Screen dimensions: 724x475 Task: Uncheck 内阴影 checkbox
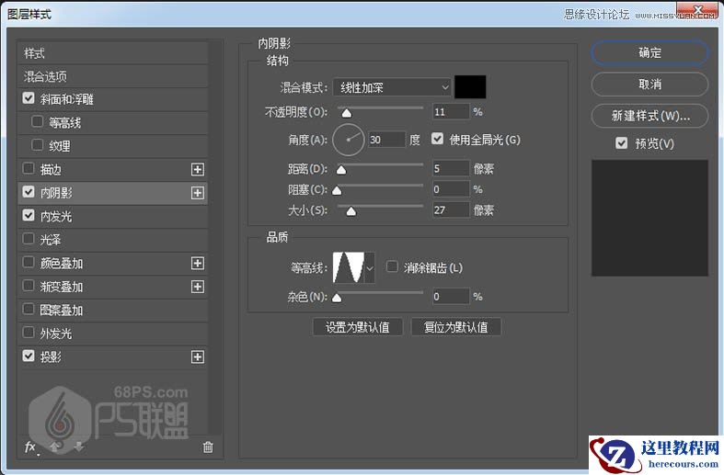pyautogui.click(x=29, y=192)
